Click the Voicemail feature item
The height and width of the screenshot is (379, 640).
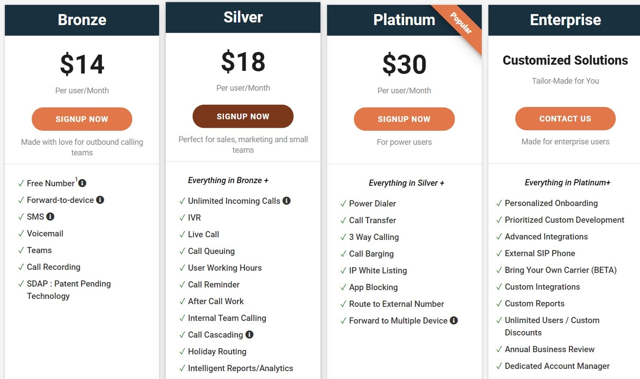pos(45,234)
